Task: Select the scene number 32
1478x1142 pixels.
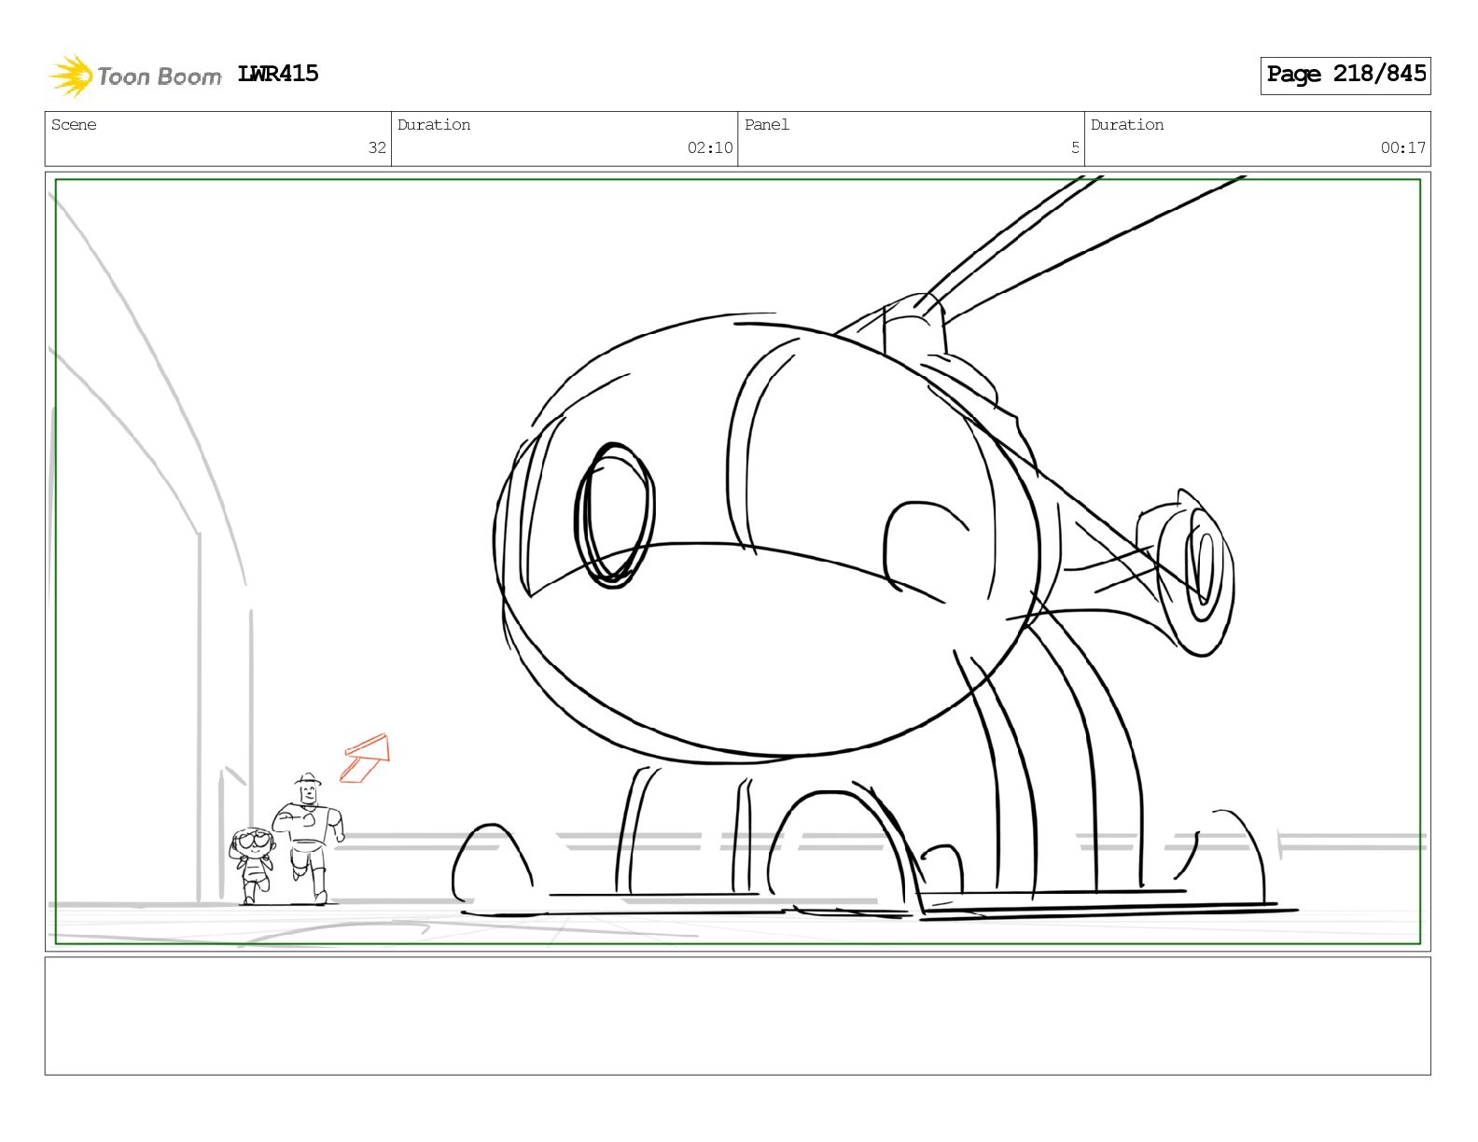Action: pos(377,147)
